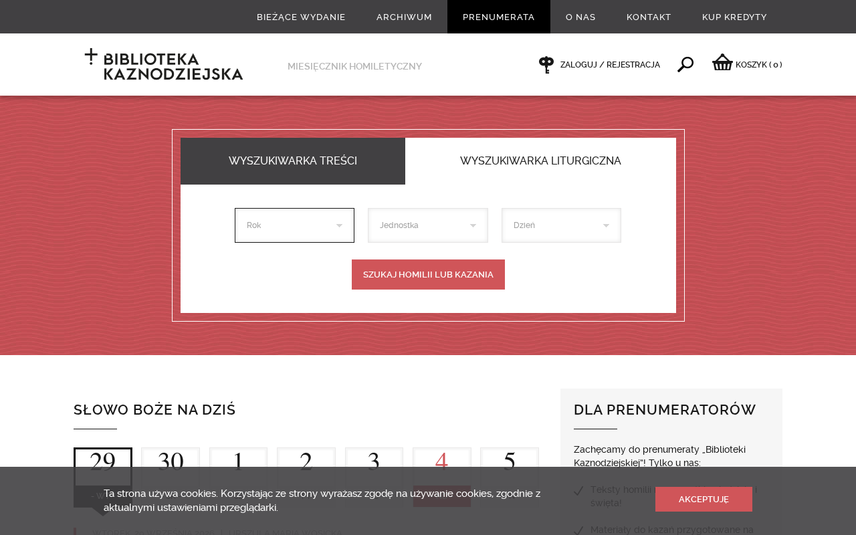Open Zaloguj / Rejestracja link
856x535 pixels.
coord(610,65)
